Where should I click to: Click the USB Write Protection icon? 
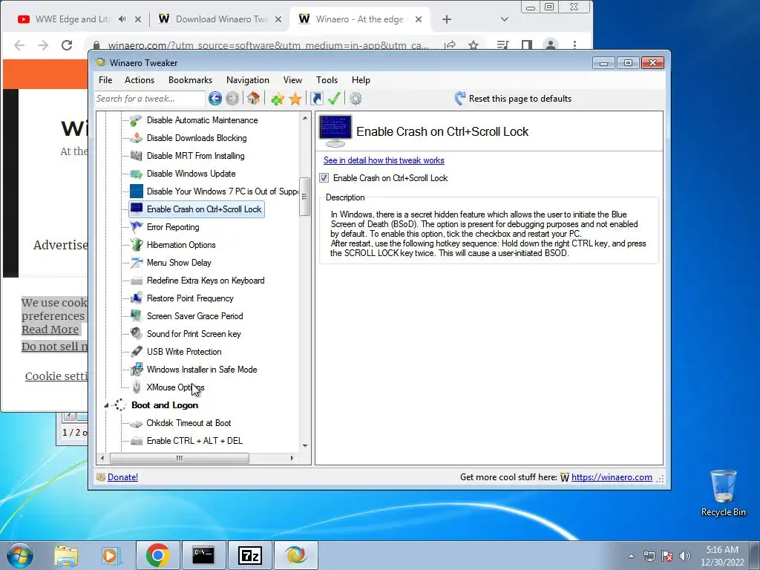[137, 351]
